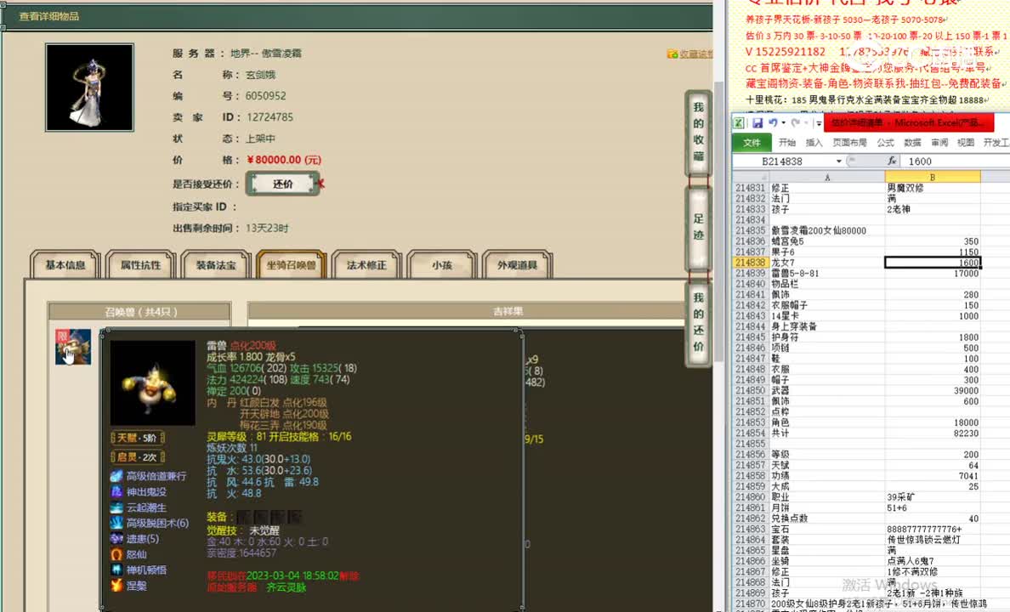Screen dimensions: 1010x612
Task: Switch to the 审阅 ribbon tab
Action: [939, 142]
